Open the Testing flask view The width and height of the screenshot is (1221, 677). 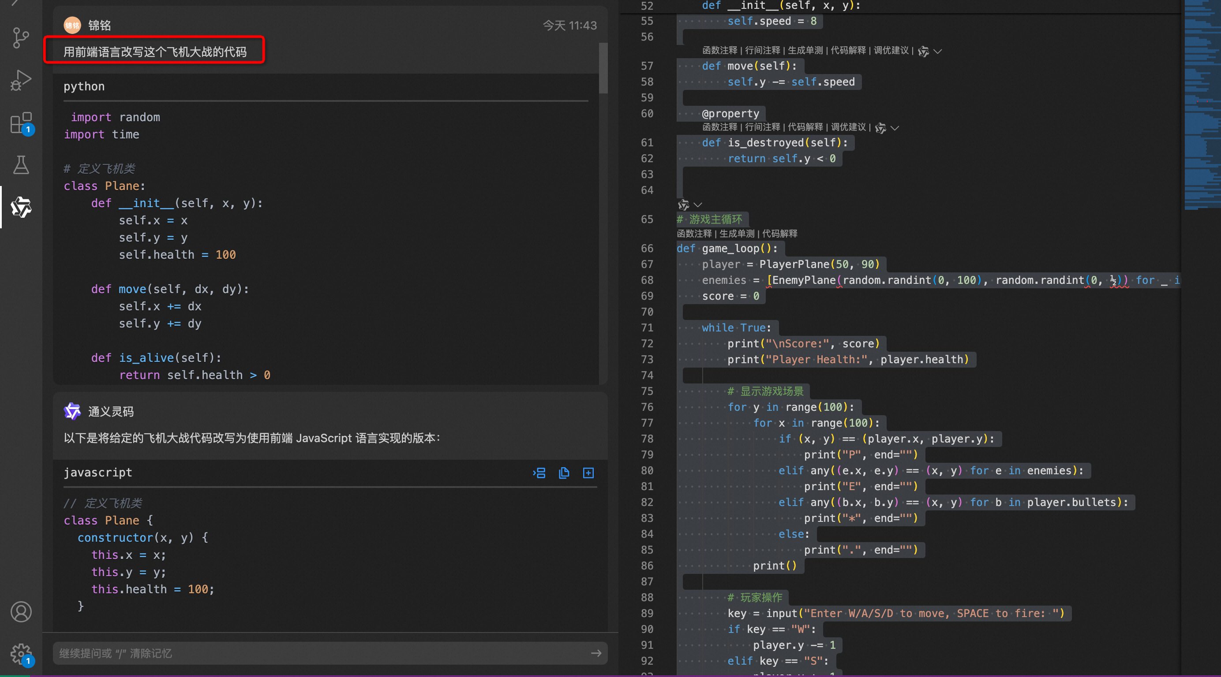pyautogui.click(x=21, y=165)
